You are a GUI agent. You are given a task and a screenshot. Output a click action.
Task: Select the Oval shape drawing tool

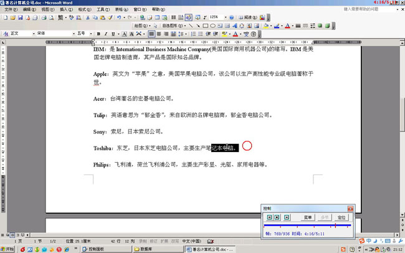click(x=213, y=26)
